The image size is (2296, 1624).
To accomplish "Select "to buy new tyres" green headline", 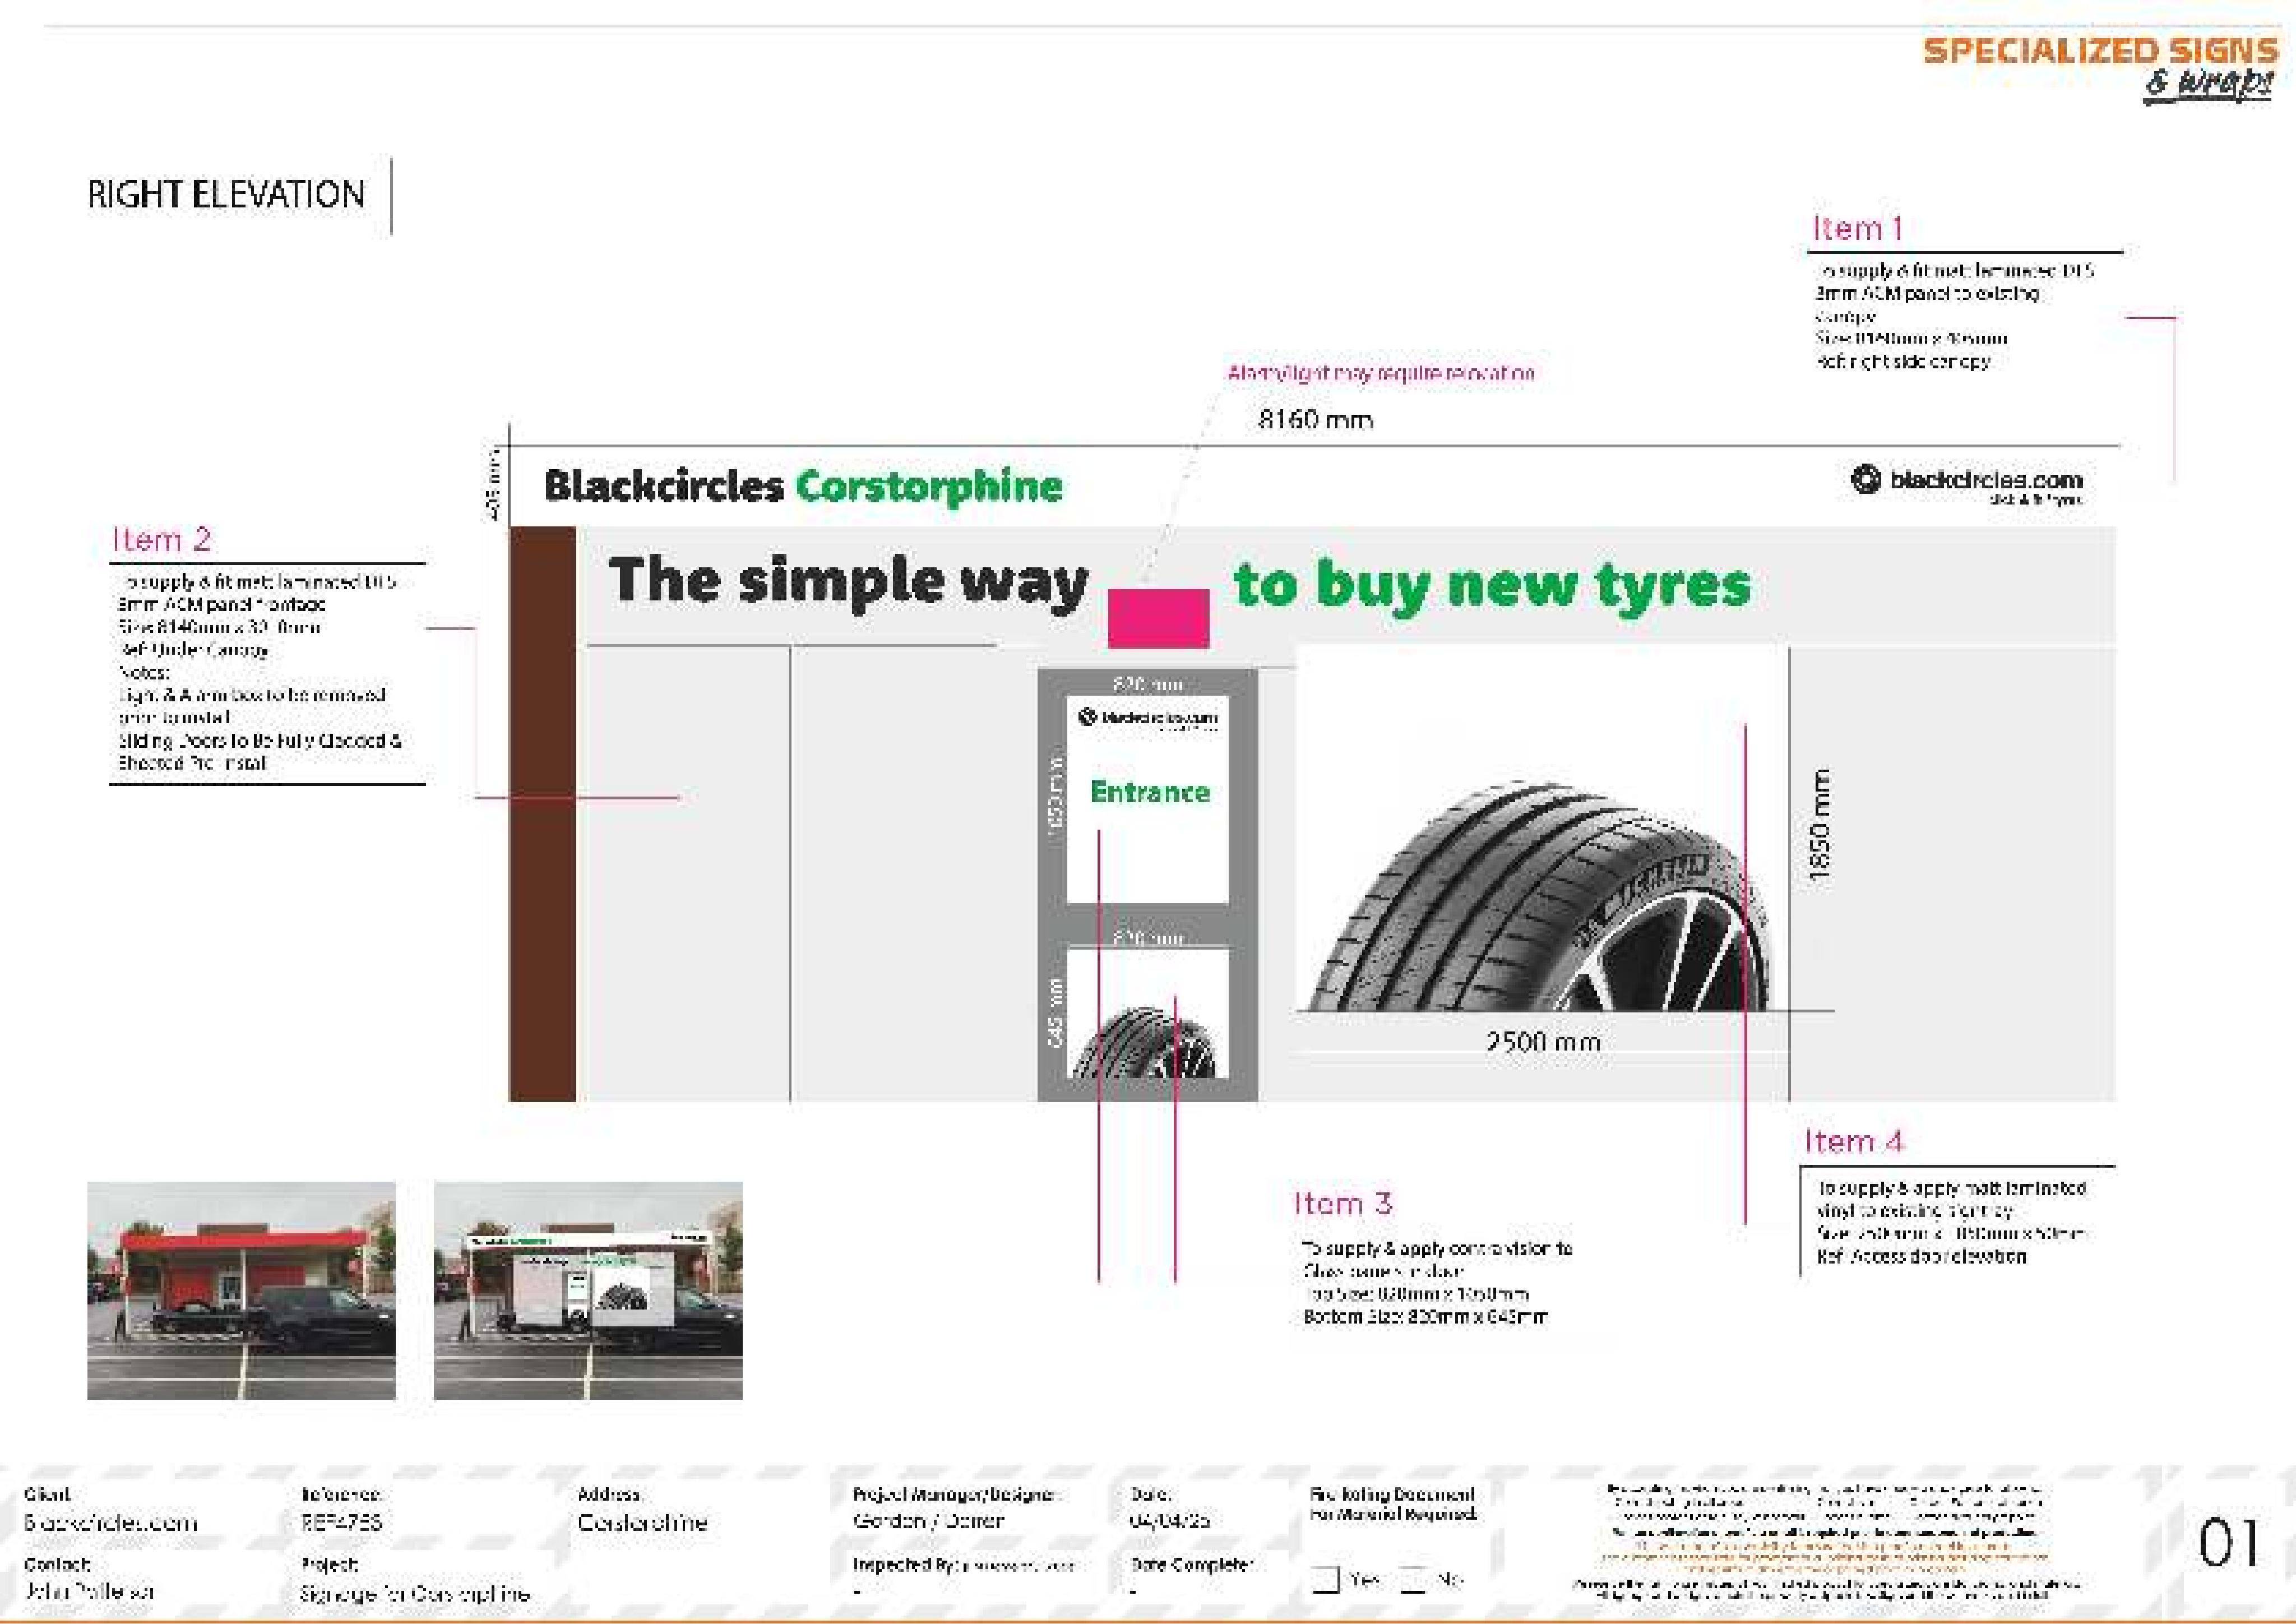I will point(1492,585).
